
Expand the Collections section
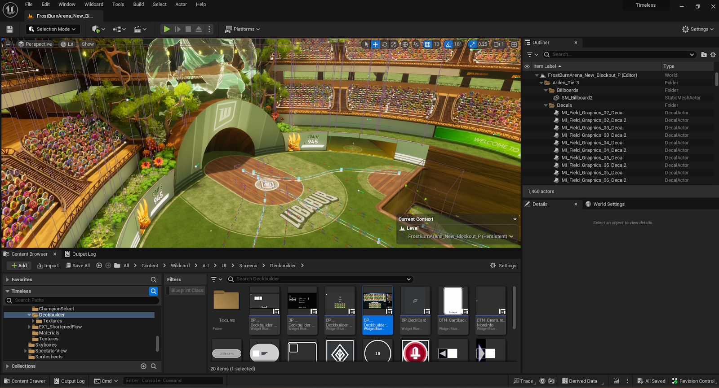click(8, 366)
